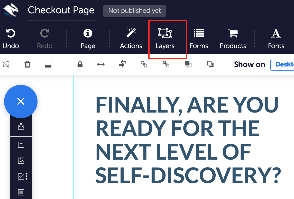Click the rabbit logo icon
The image size is (294, 199).
click(11, 10)
